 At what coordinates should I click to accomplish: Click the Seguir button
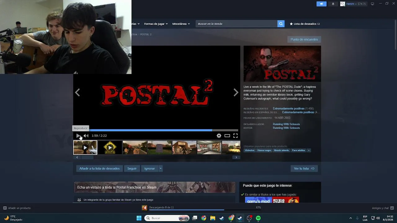pos(132,168)
